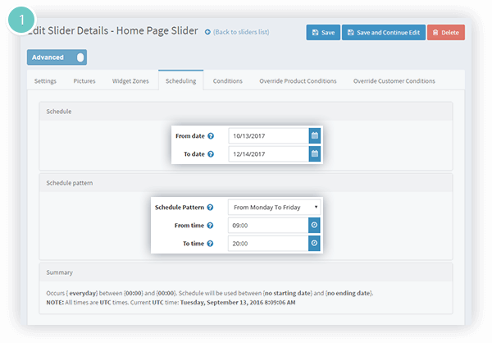This screenshot has height=343, width=492.
Task: Click the current UTC time text
Action: tap(238, 303)
